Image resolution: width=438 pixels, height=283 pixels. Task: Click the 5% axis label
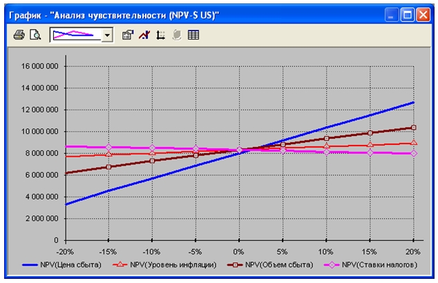[283, 252]
